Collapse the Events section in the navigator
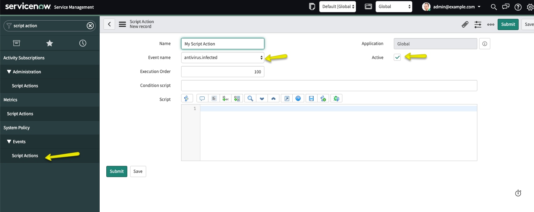This screenshot has width=534, height=212. [x=9, y=141]
